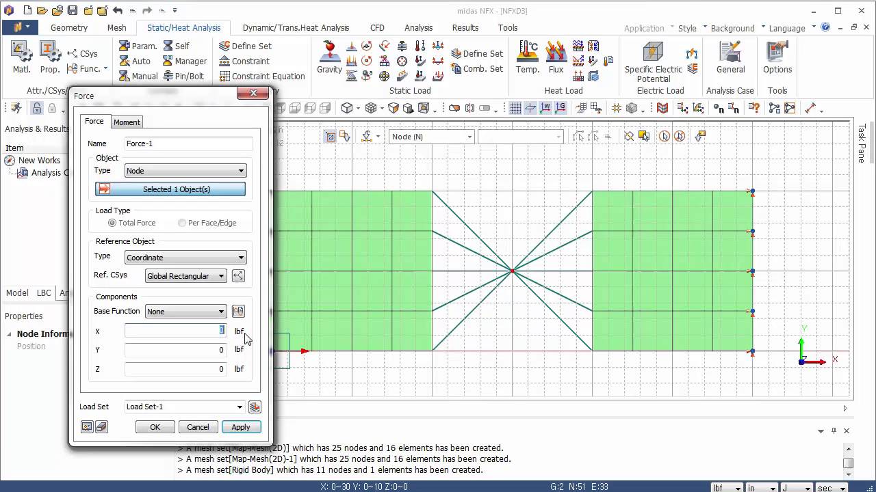This screenshot has height=492, width=876.
Task: Open Comb. Set load combination
Action: point(477,68)
